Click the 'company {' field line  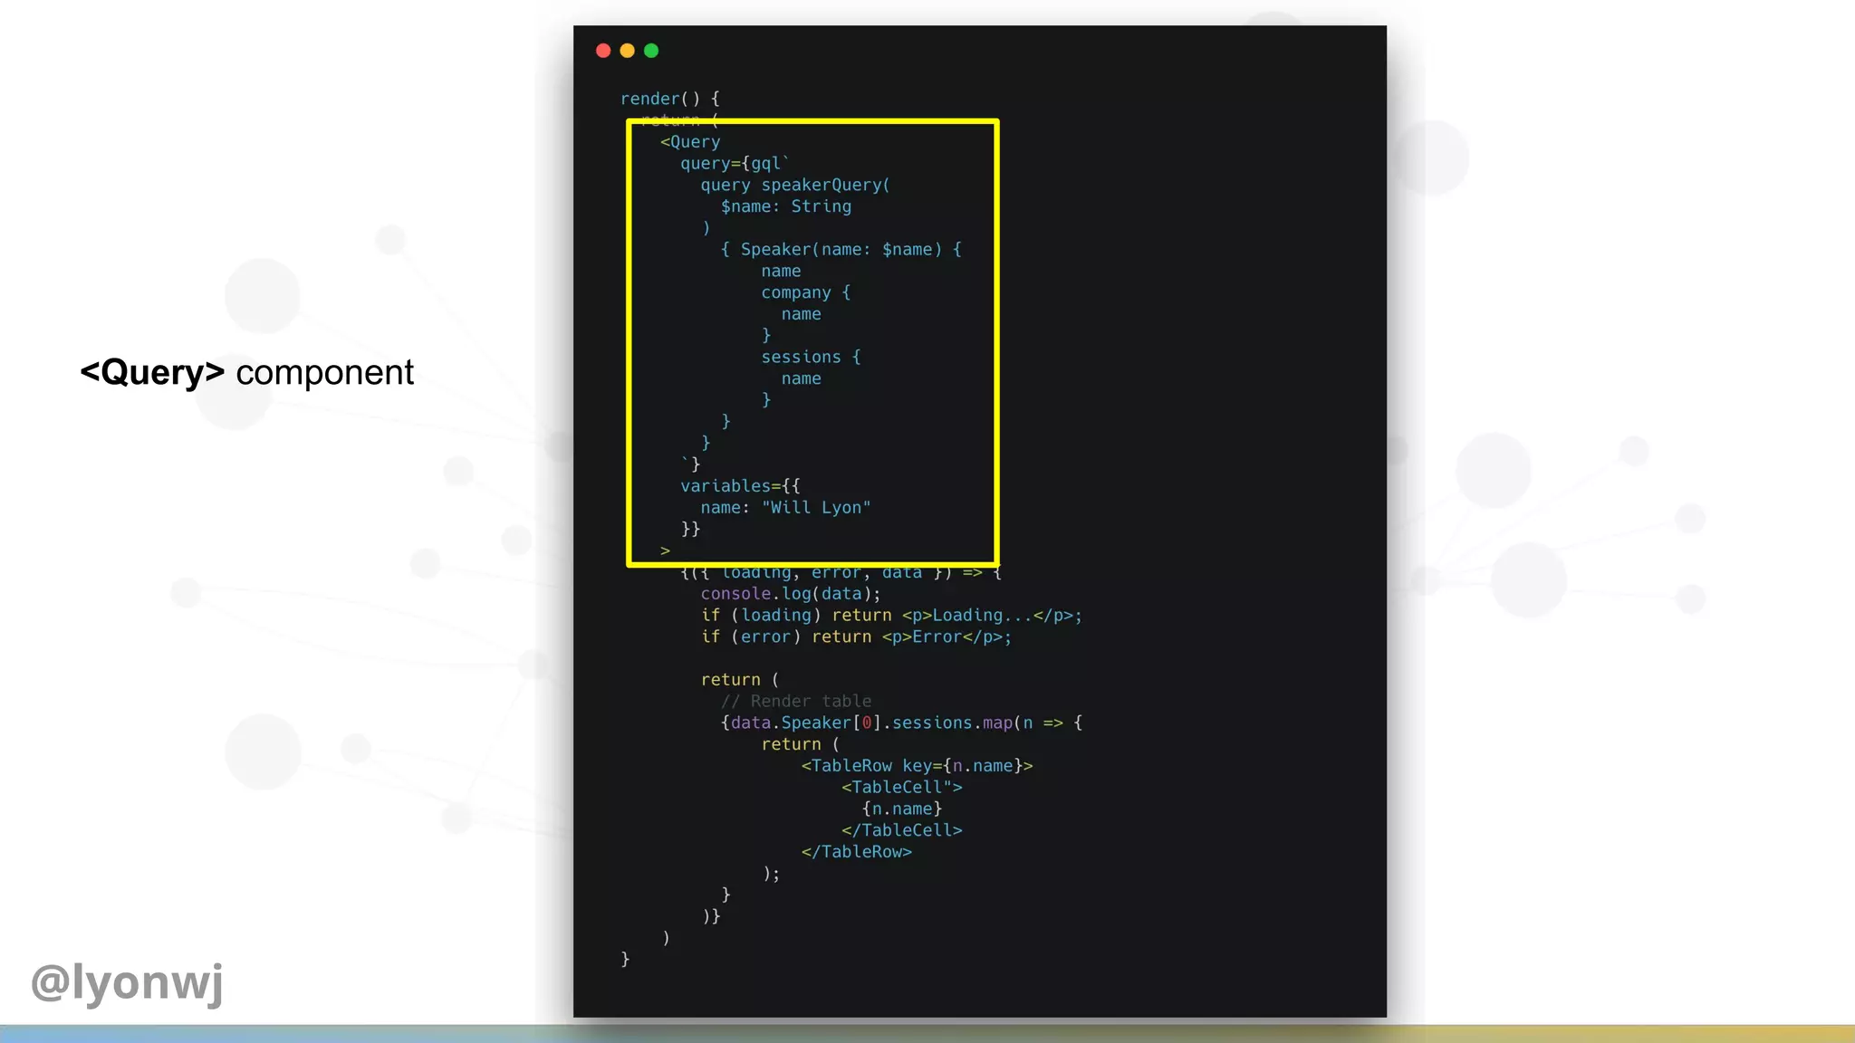806,292
